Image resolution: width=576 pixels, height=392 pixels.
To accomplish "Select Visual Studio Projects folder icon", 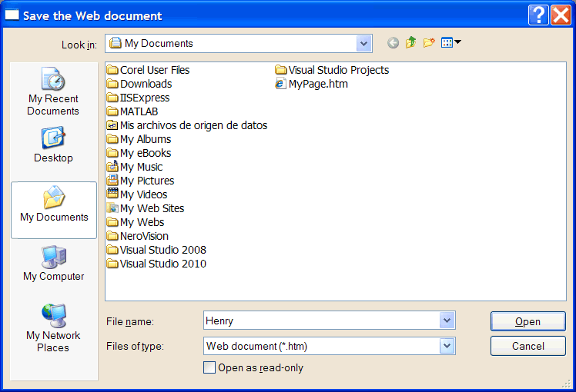I will click(x=280, y=70).
